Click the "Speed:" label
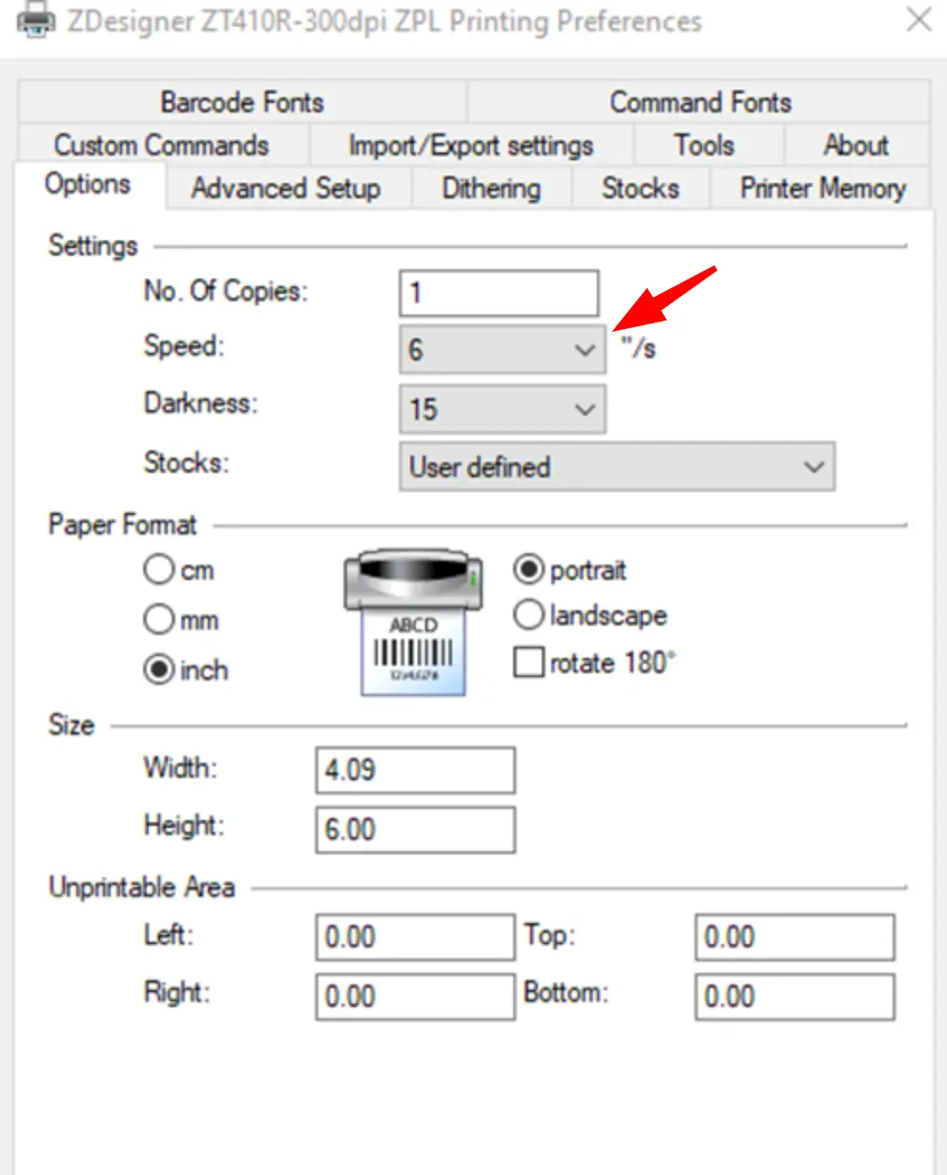Screen dimensions: 947x1175 pos(184,346)
